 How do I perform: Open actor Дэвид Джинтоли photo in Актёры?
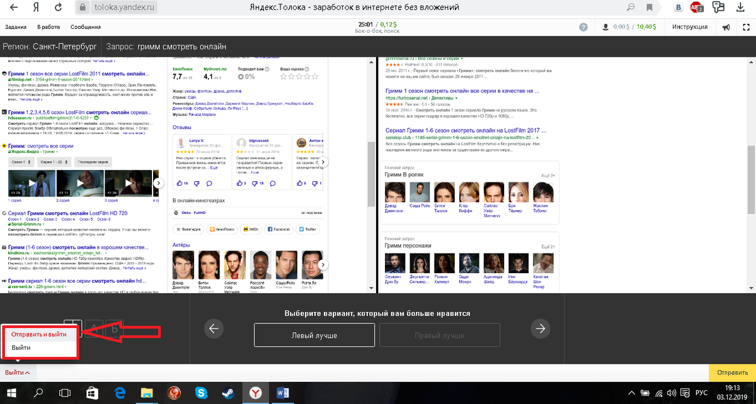pos(182,264)
